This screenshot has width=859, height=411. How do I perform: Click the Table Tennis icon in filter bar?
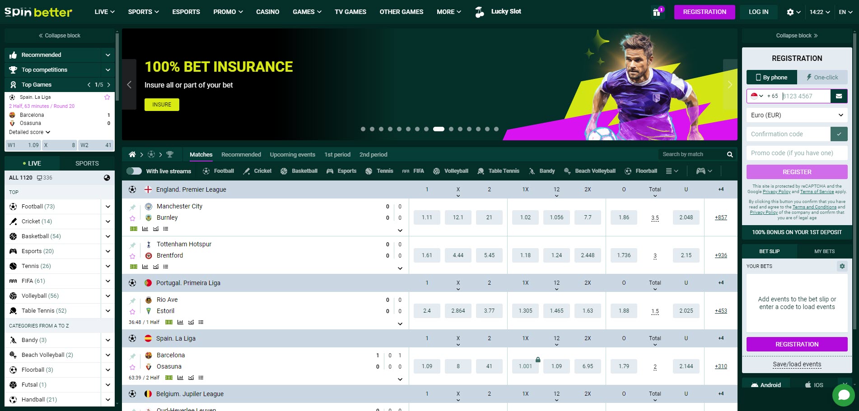[x=481, y=171]
